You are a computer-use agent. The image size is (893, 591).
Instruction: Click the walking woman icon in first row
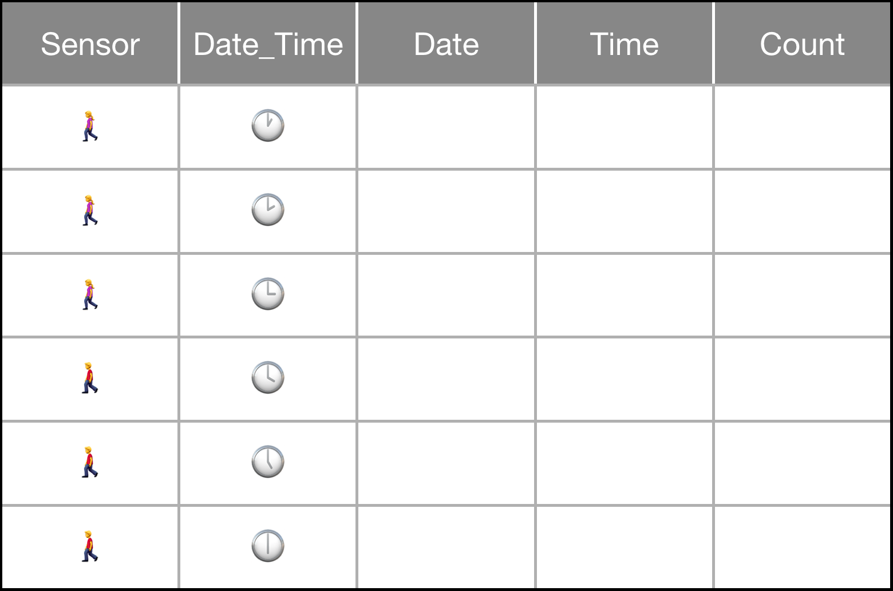coord(90,127)
